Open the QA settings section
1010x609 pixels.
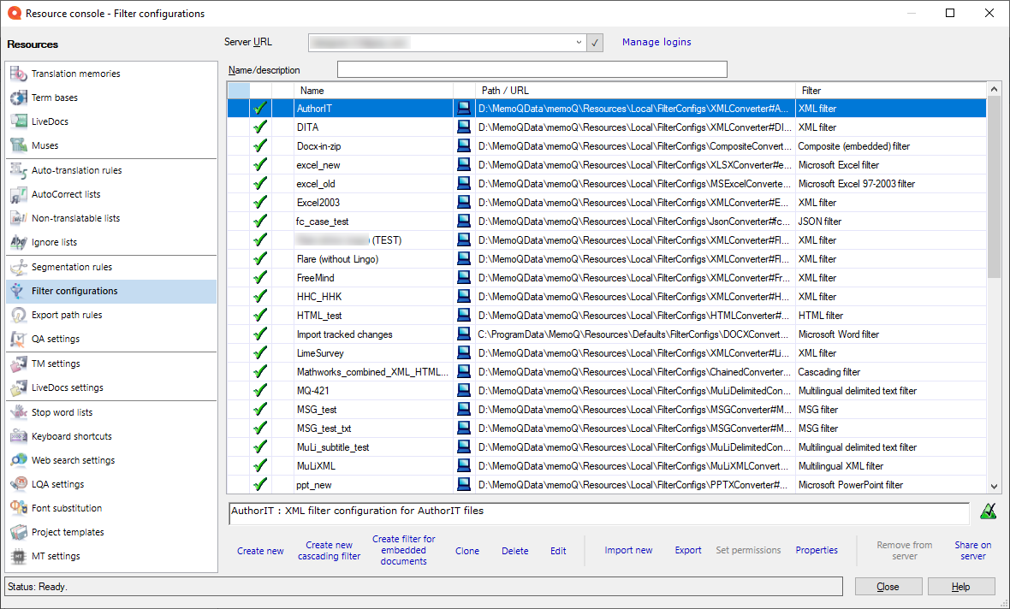coord(61,338)
